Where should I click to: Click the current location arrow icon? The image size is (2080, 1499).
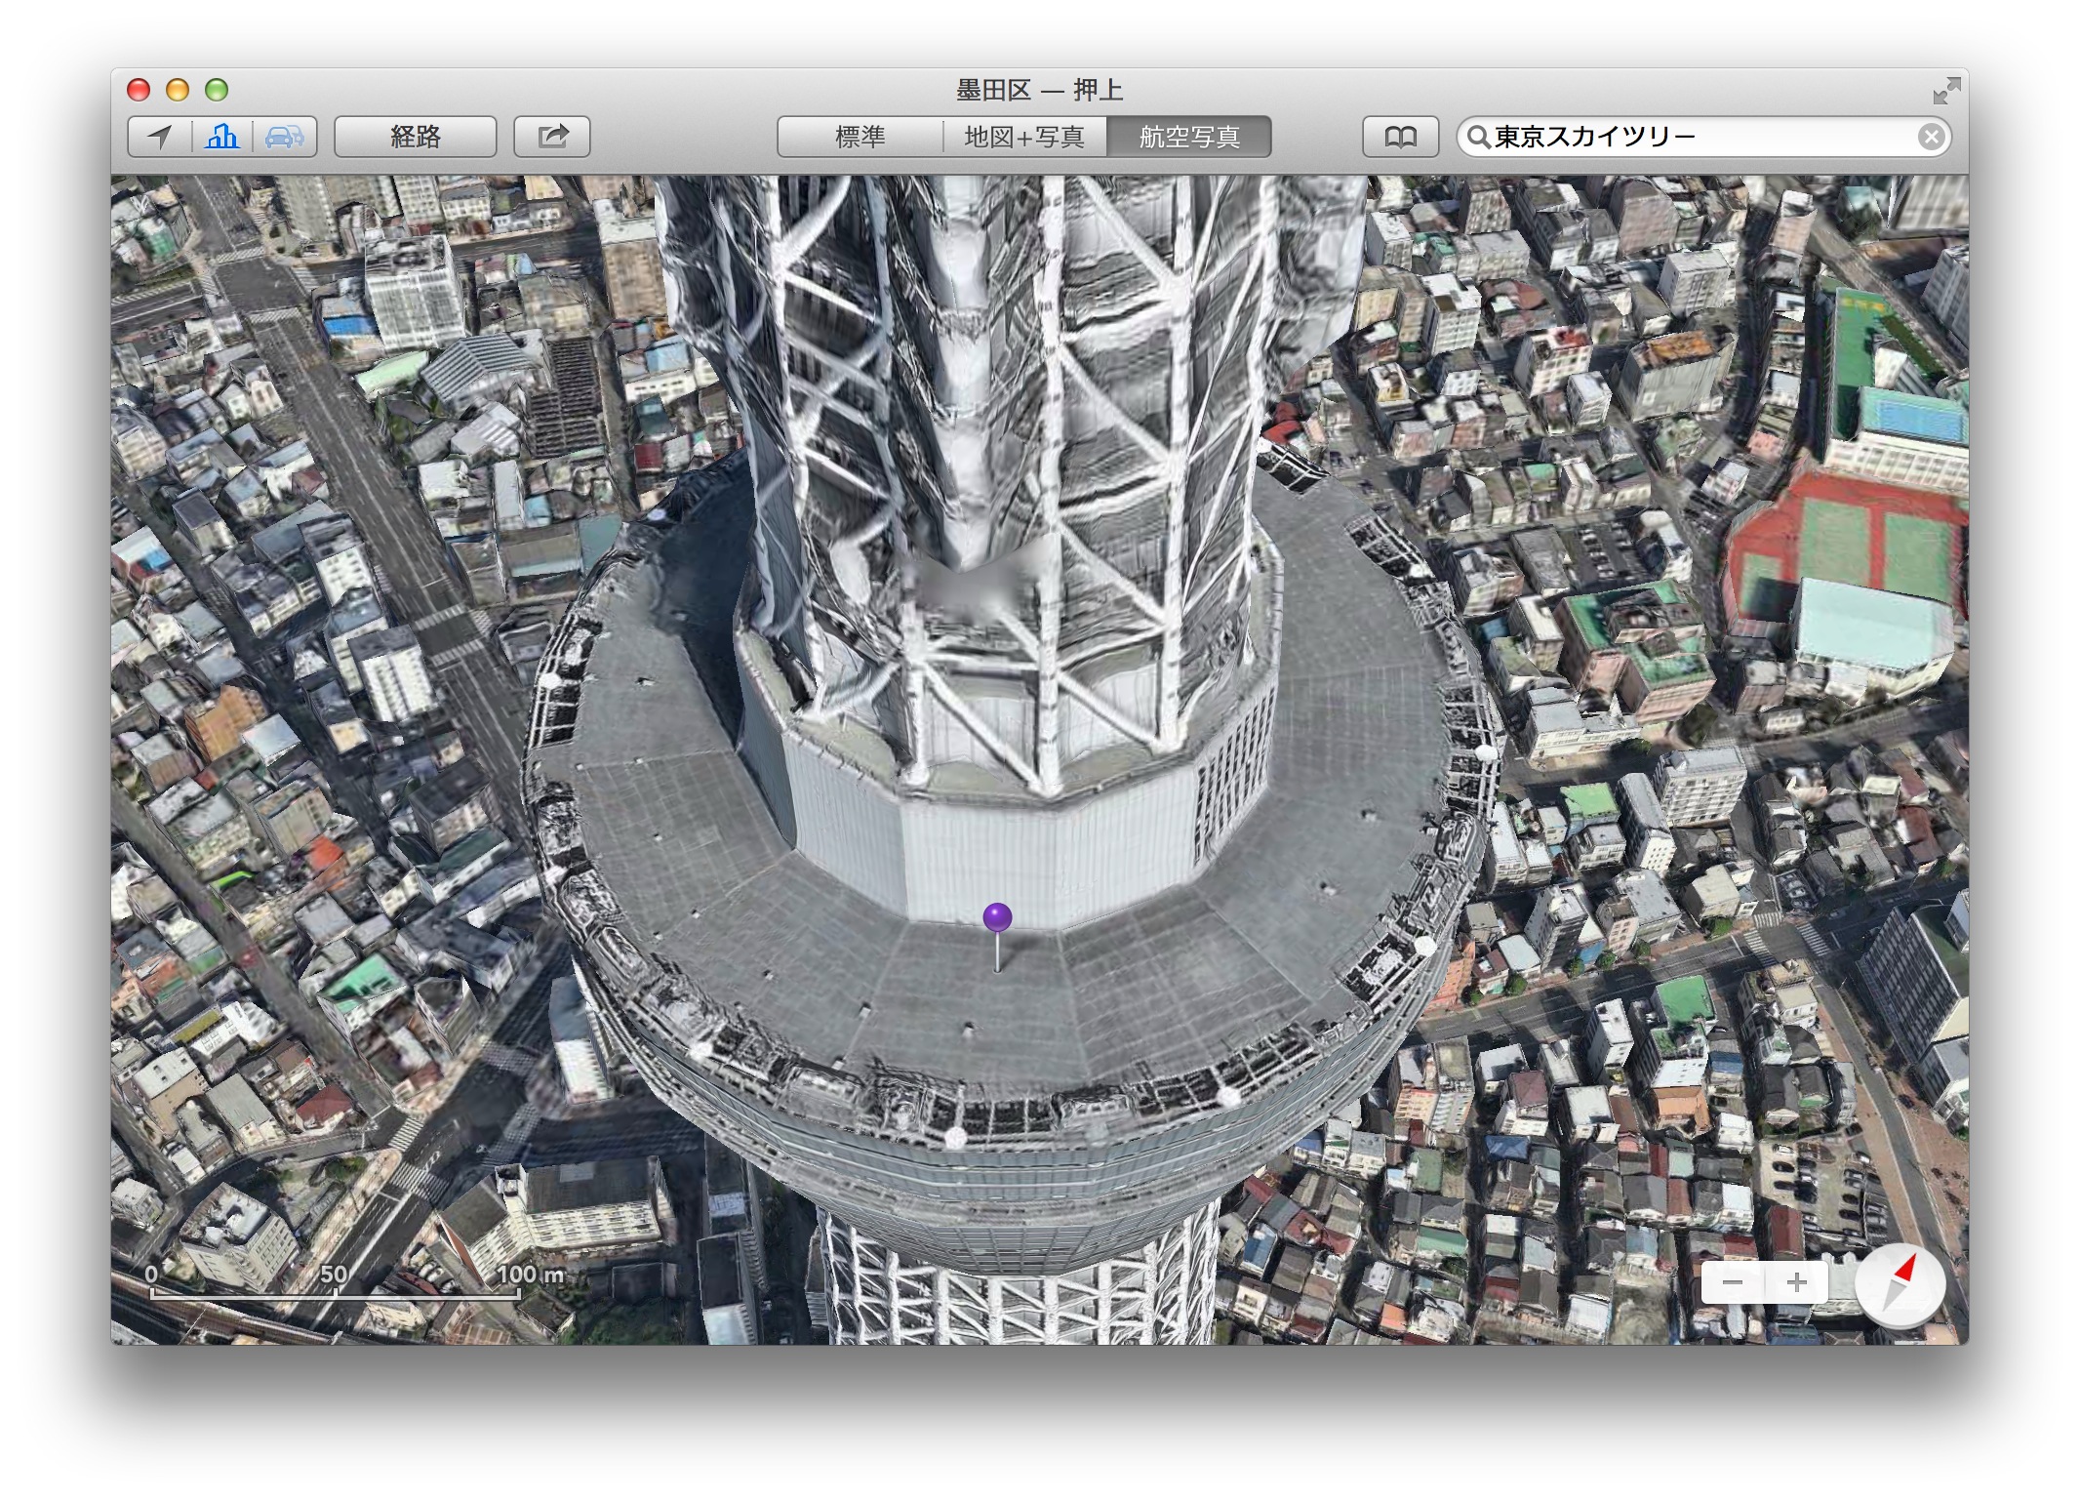coord(160,137)
